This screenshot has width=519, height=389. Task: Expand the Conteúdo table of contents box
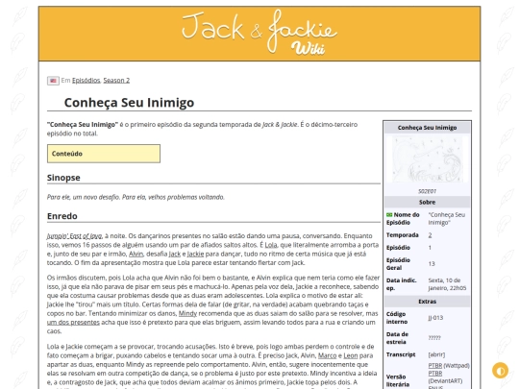[104, 154]
